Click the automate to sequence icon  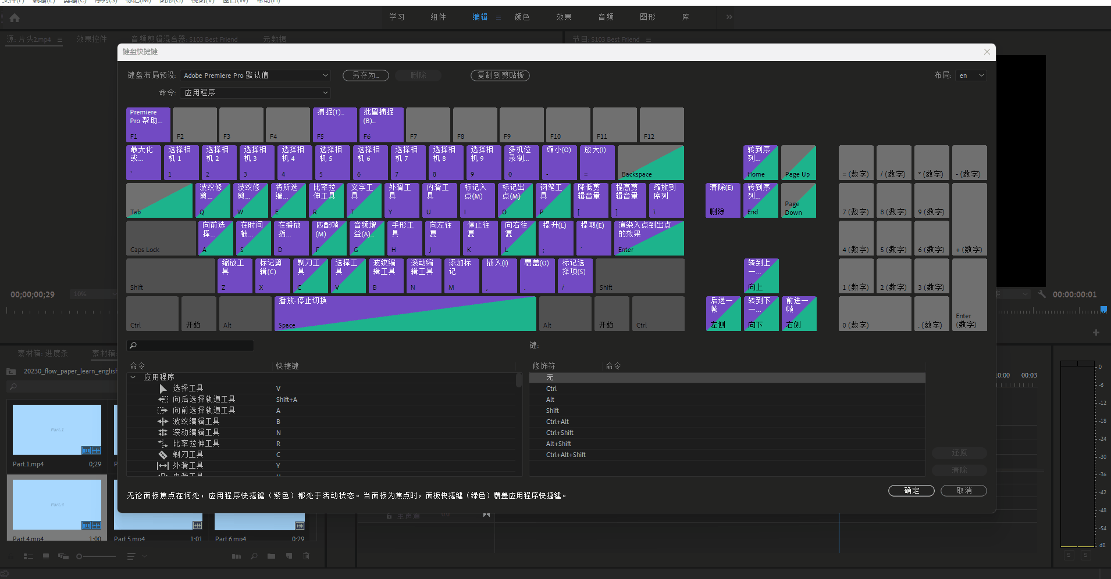point(236,556)
